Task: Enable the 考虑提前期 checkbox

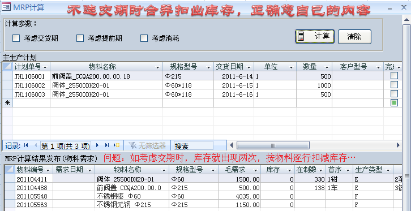Action: pos(80,38)
